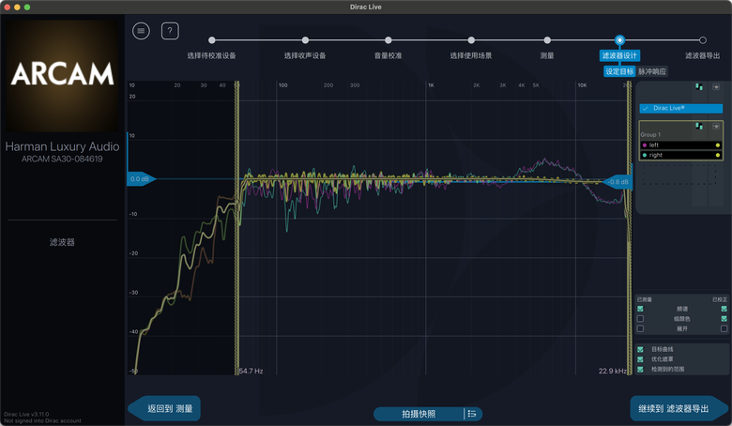The width and height of the screenshot is (732, 426).
Task: Click ARCAM device logo thumbnail
Action: tap(62, 75)
